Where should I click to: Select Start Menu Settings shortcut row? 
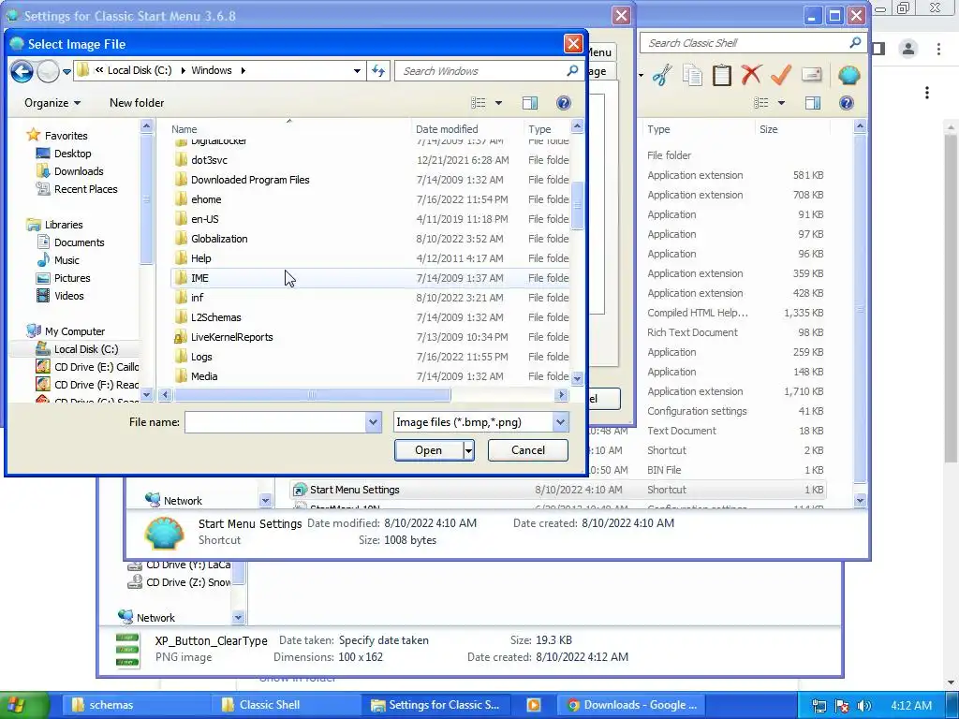tap(558, 490)
